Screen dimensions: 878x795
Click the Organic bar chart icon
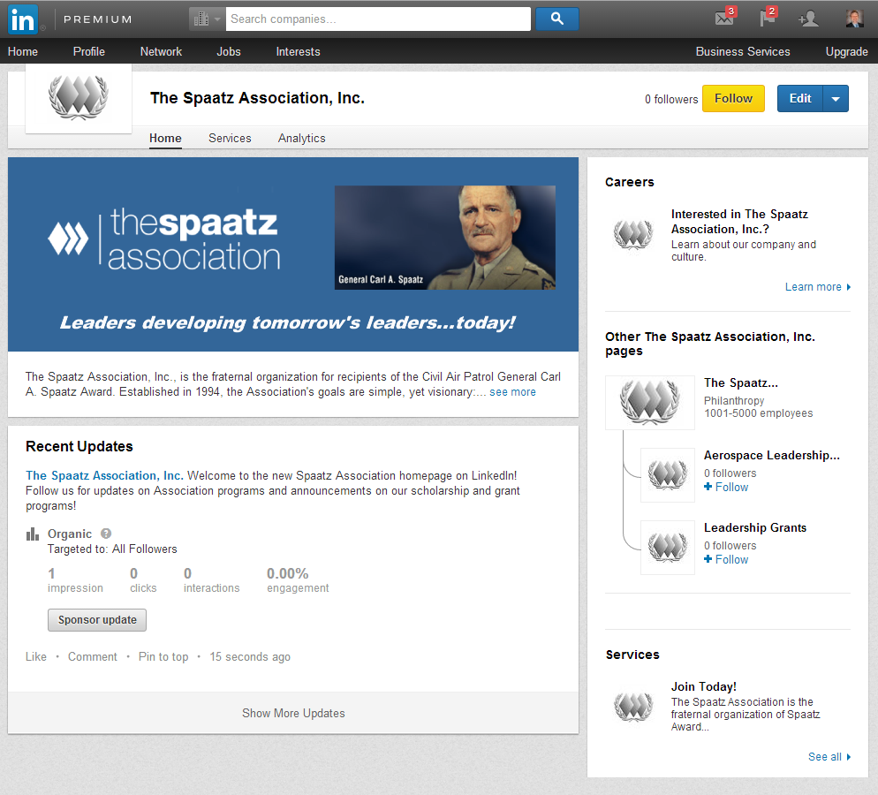pos(33,534)
